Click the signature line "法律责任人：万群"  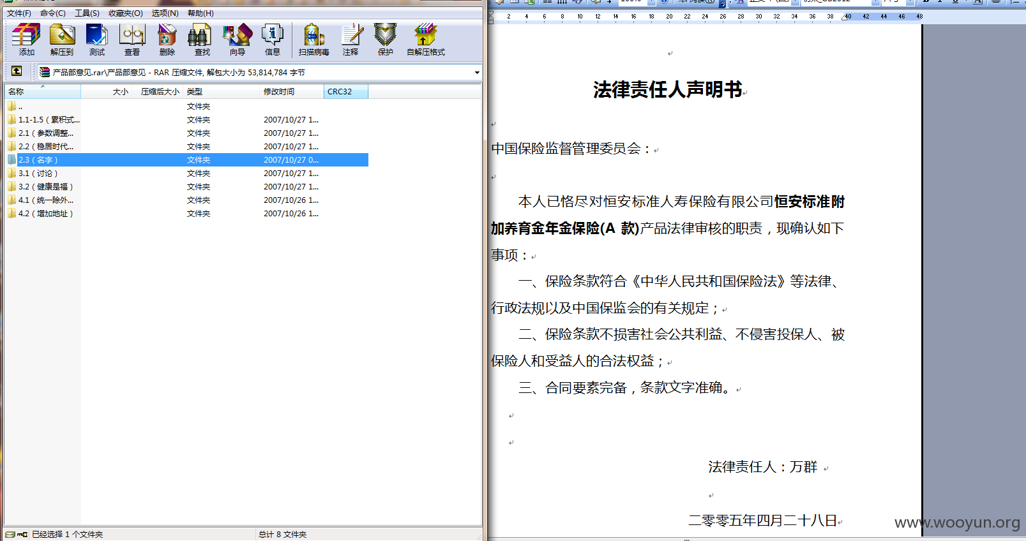pyautogui.click(x=763, y=467)
